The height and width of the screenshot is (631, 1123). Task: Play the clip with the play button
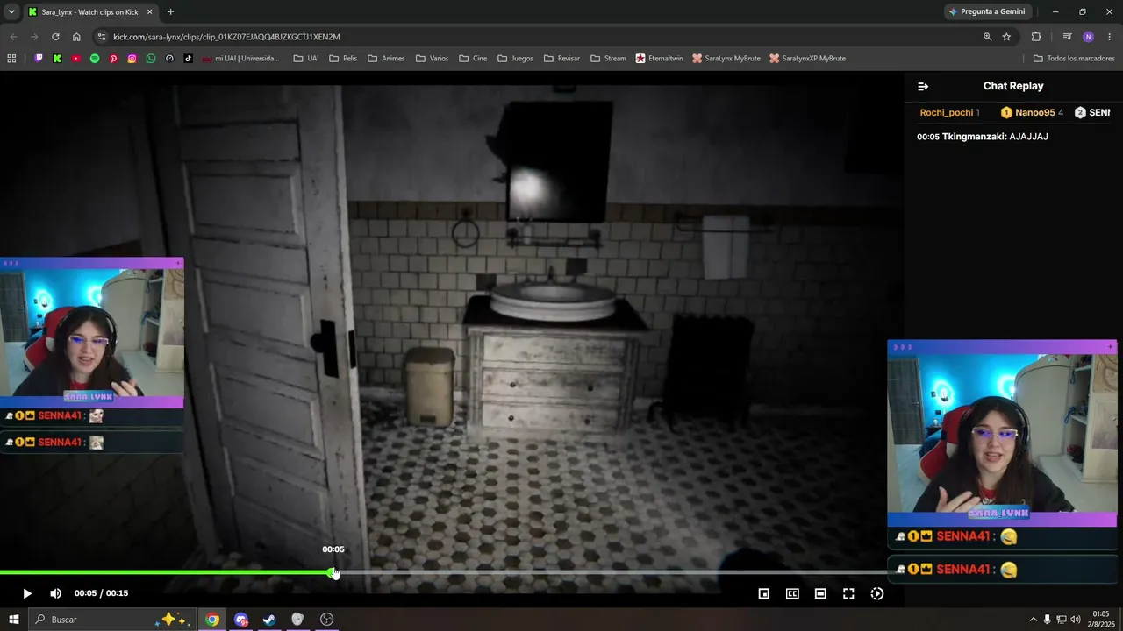pyautogui.click(x=27, y=593)
